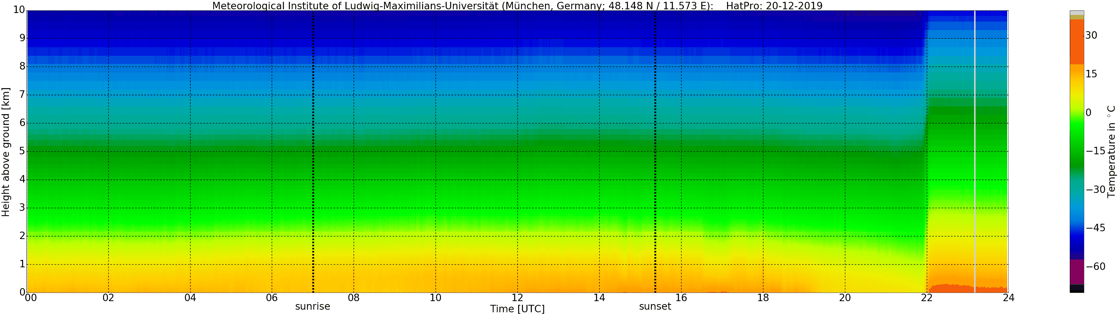This screenshot has width=1120, height=316.
Task: Click the 30 tick label on colorbar
Action: tap(1091, 36)
